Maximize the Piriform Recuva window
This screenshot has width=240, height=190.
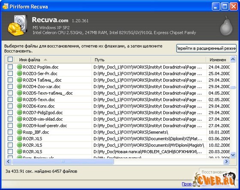(x=225, y=6)
